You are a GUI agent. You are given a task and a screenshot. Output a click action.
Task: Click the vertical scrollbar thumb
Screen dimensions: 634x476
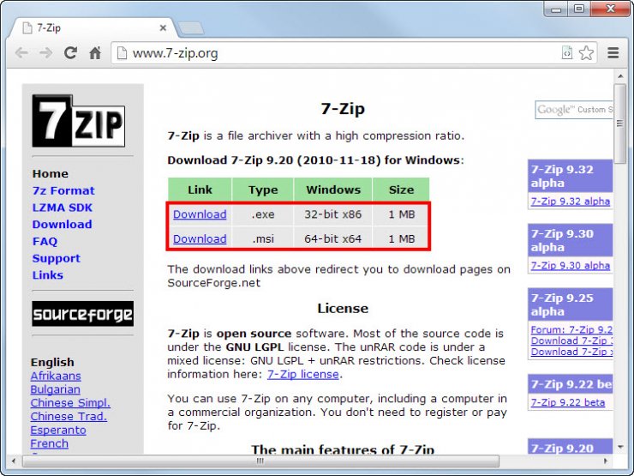[x=619, y=124]
